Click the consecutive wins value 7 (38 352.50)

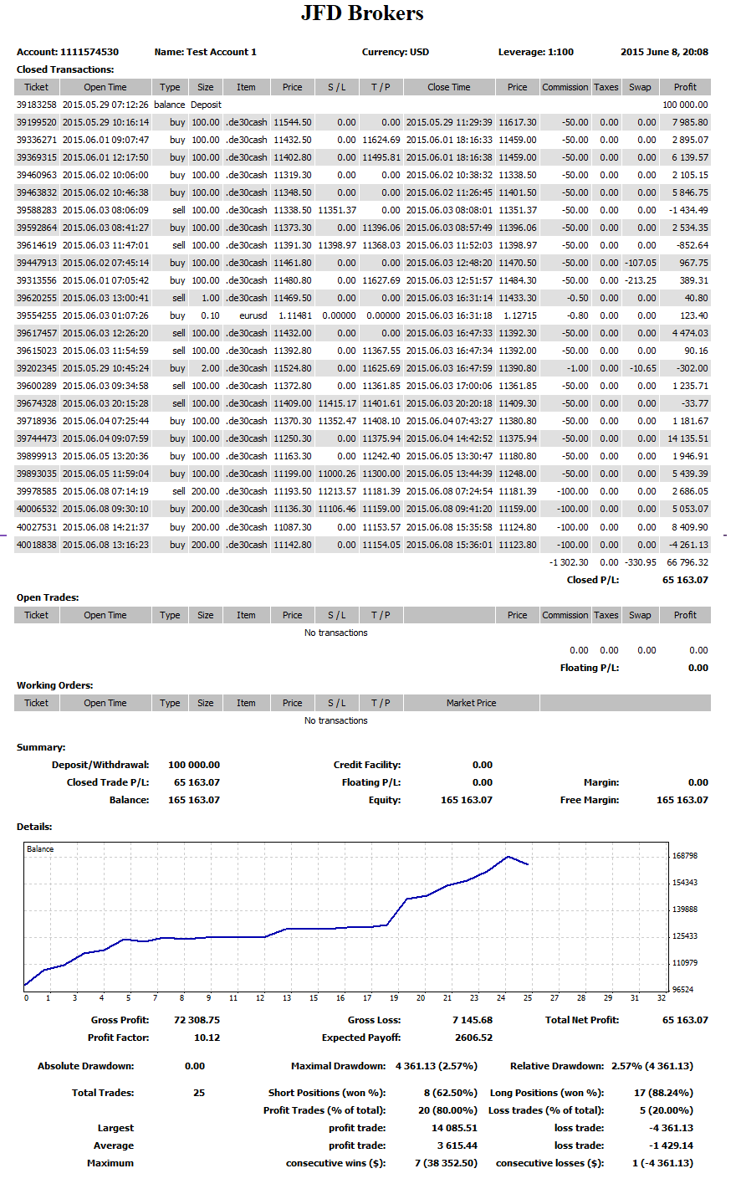[x=446, y=1163]
